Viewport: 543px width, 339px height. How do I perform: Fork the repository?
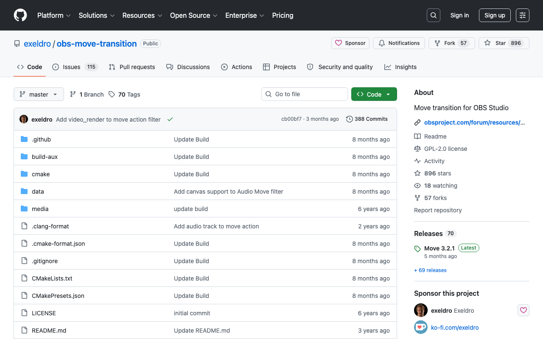click(x=452, y=43)
